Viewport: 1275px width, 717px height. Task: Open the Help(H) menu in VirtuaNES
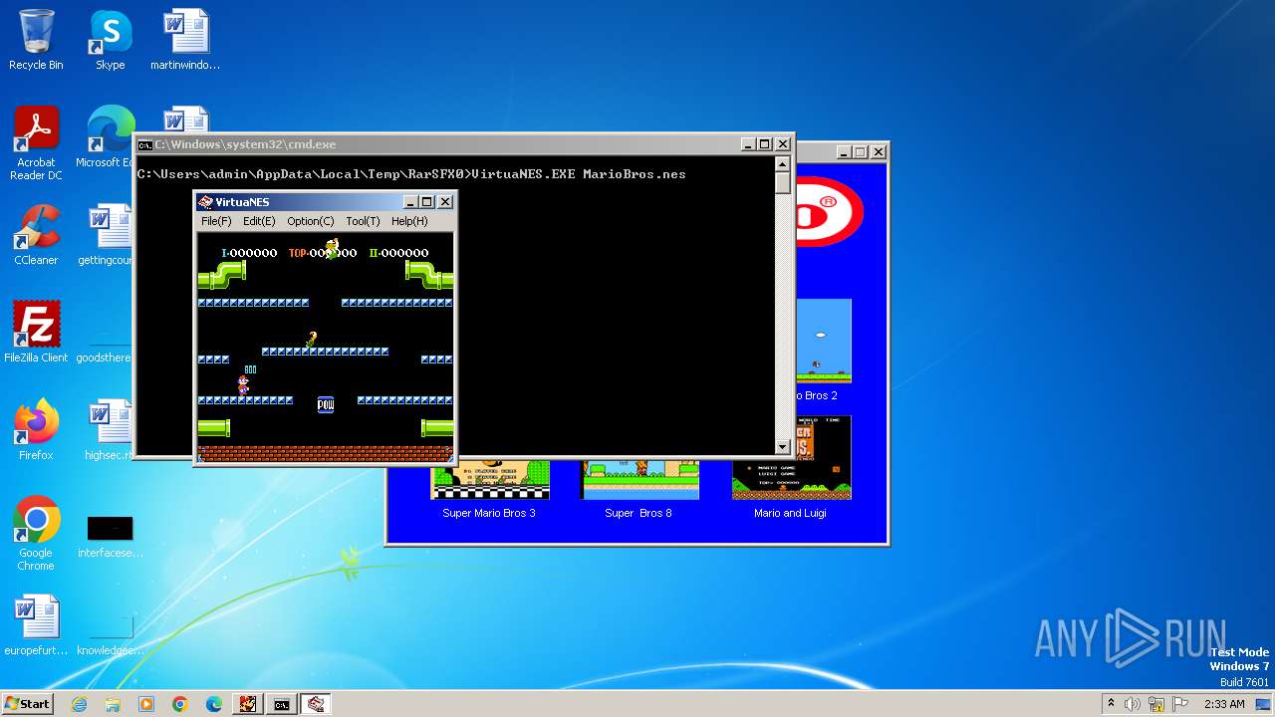(409, 221)
